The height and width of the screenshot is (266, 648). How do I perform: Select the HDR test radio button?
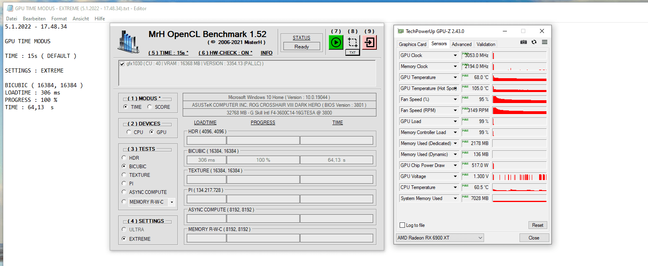(x=124, y=158)
